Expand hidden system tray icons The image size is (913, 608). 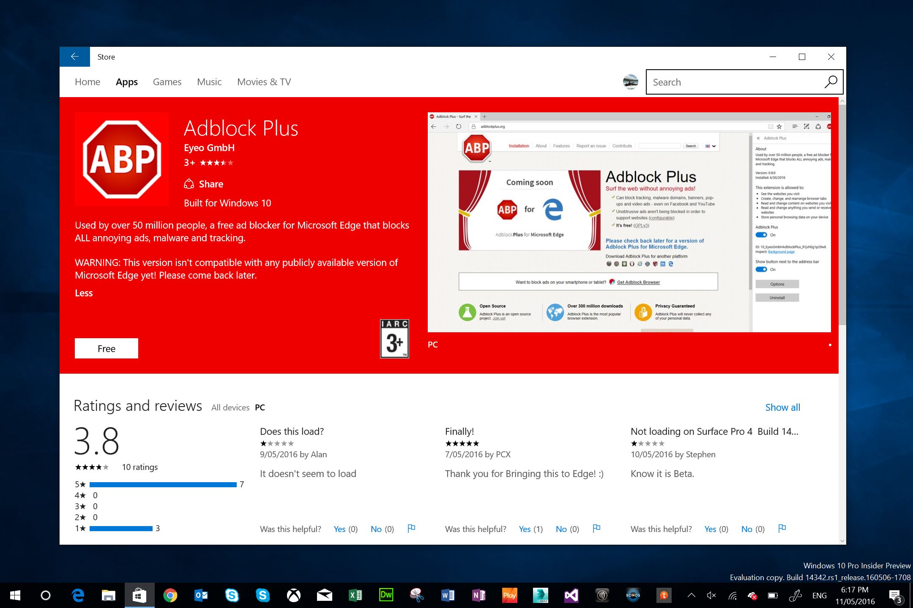[691, 595]
